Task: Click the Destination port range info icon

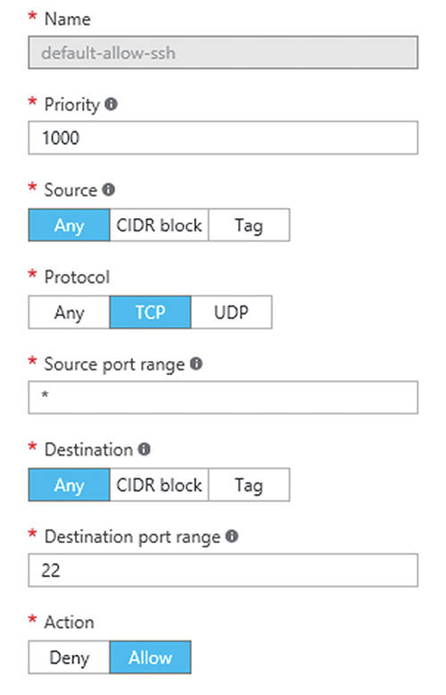Action: pyautogui.click(x=232, y=536)
